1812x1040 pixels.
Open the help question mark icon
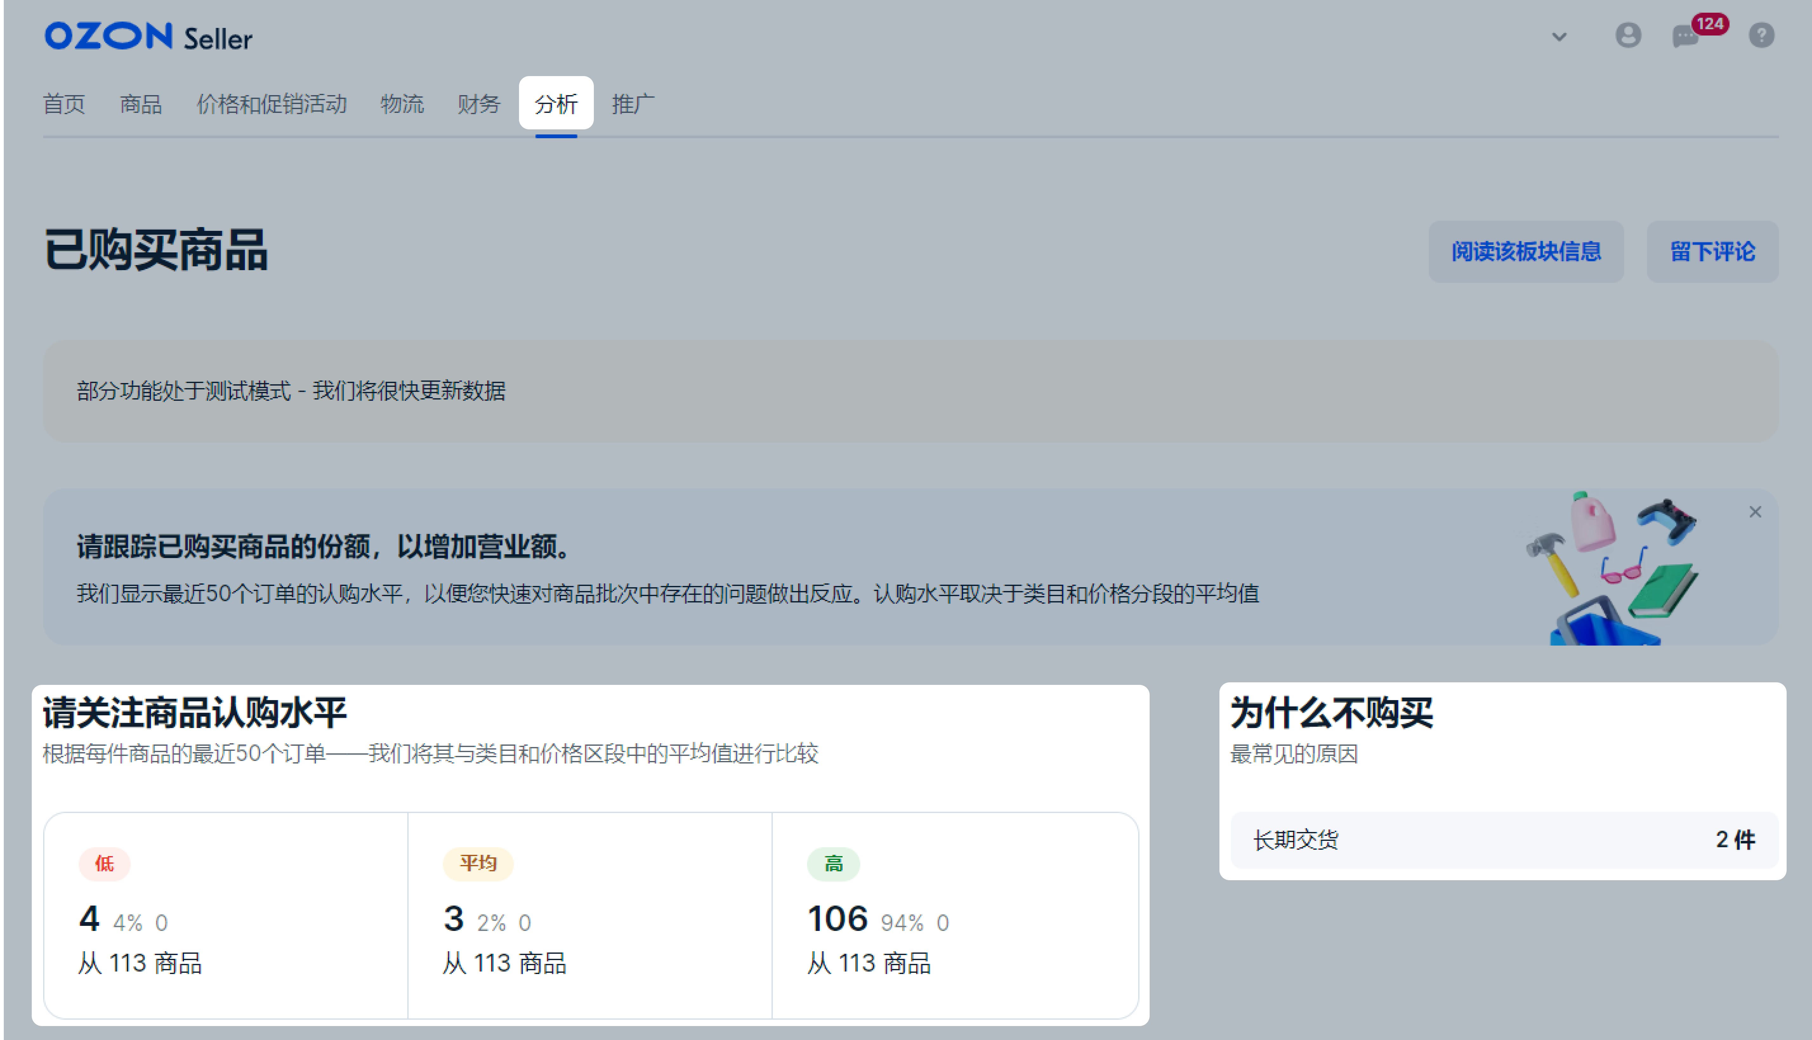pos(1761,35)
